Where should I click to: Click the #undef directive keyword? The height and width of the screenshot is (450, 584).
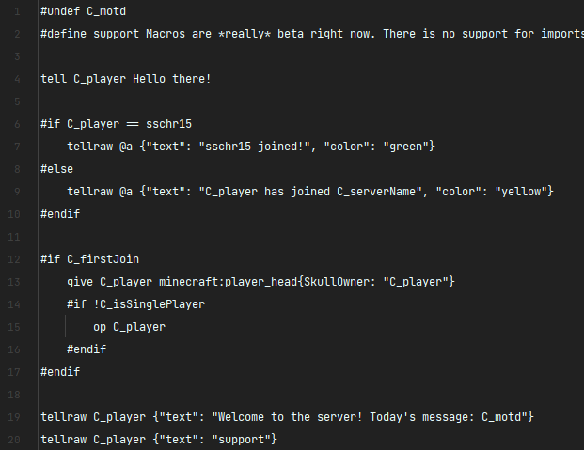[60, 11]
